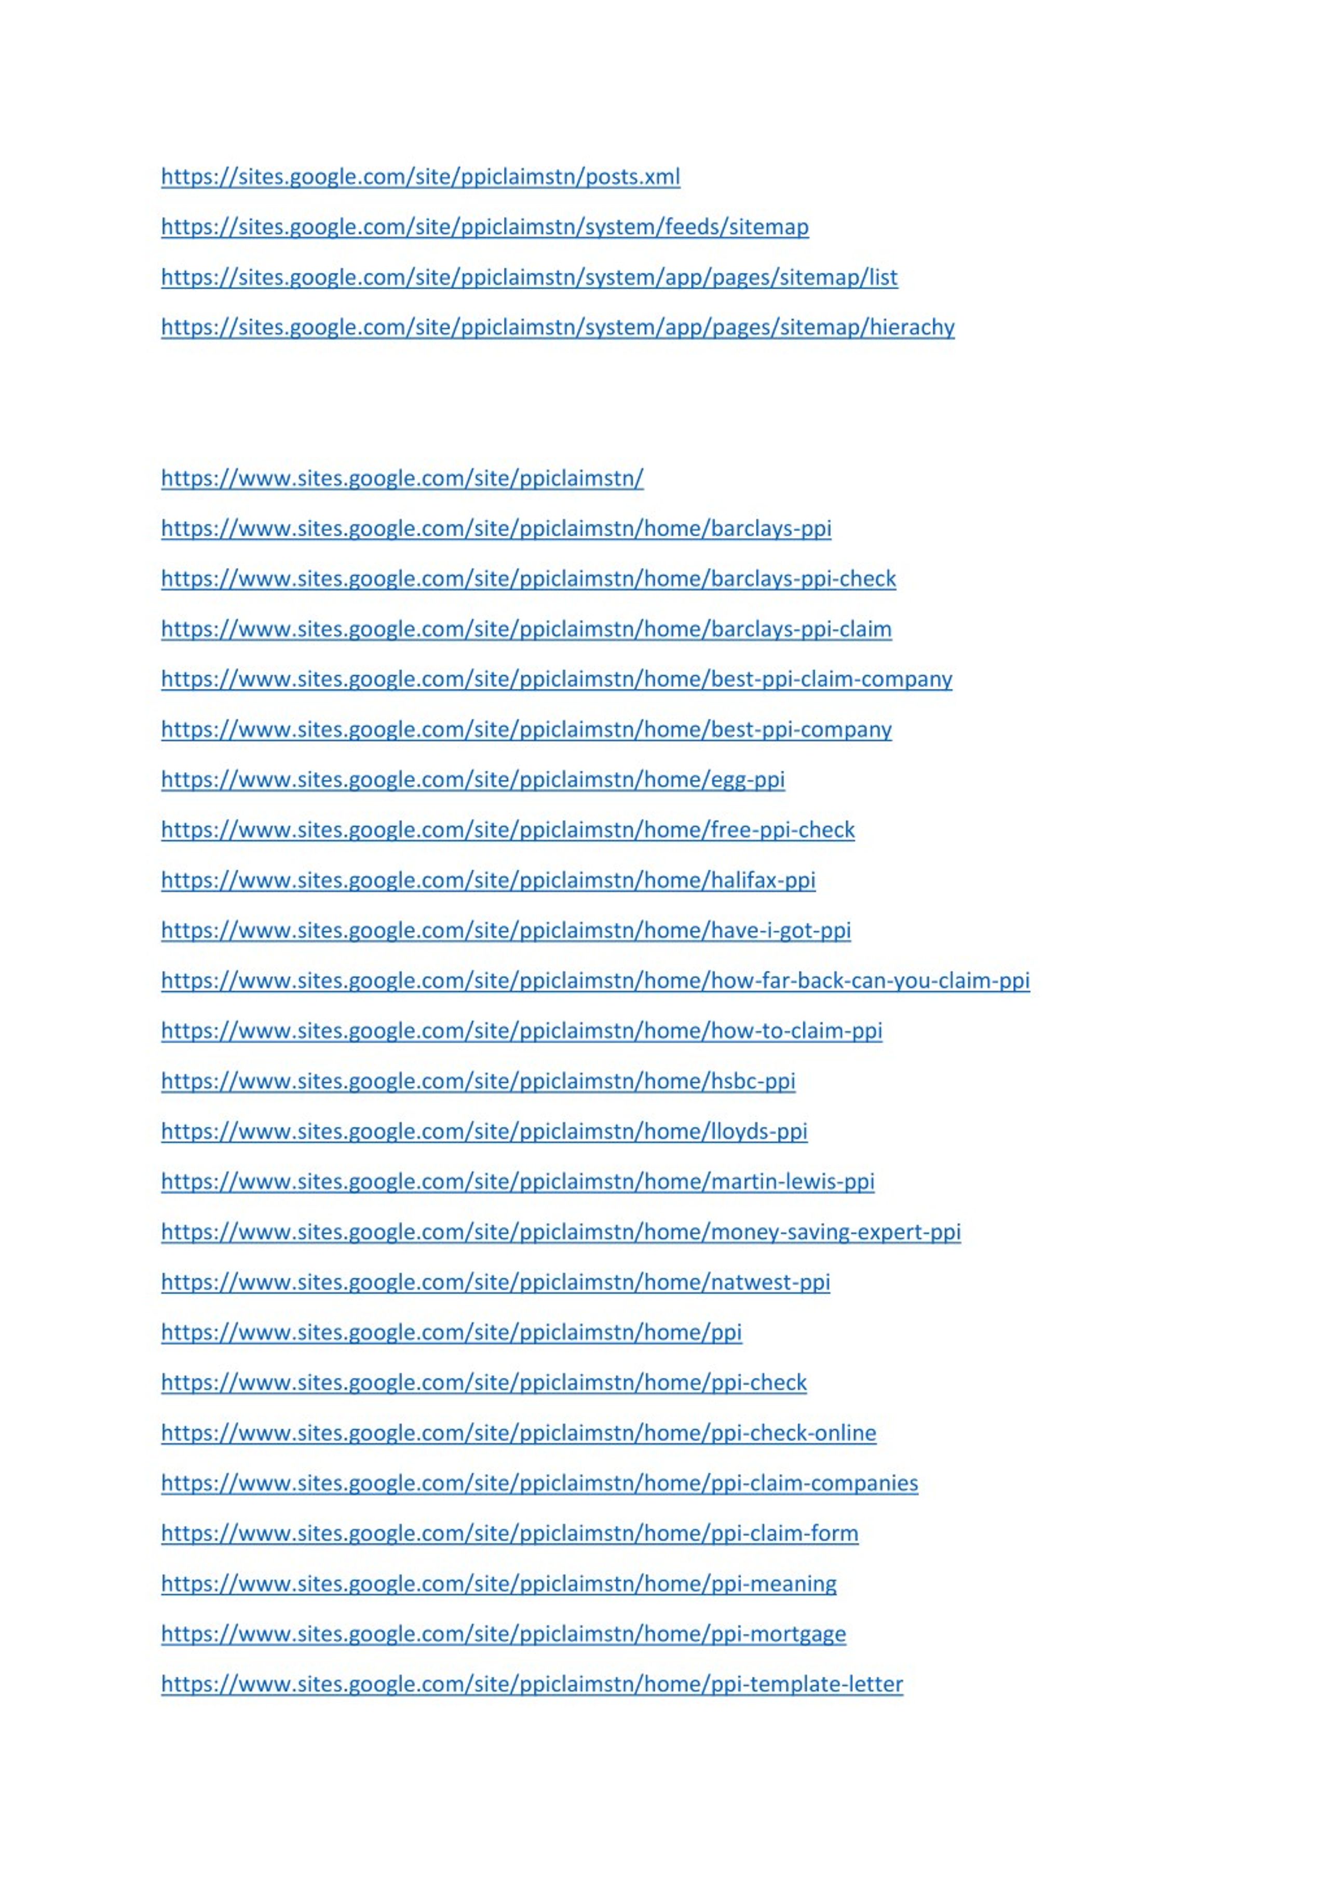Open the martin-lewis-ppi link
This screenshot has width=1329, height=1881.
pyautogui.click(x=518, y=1182)
